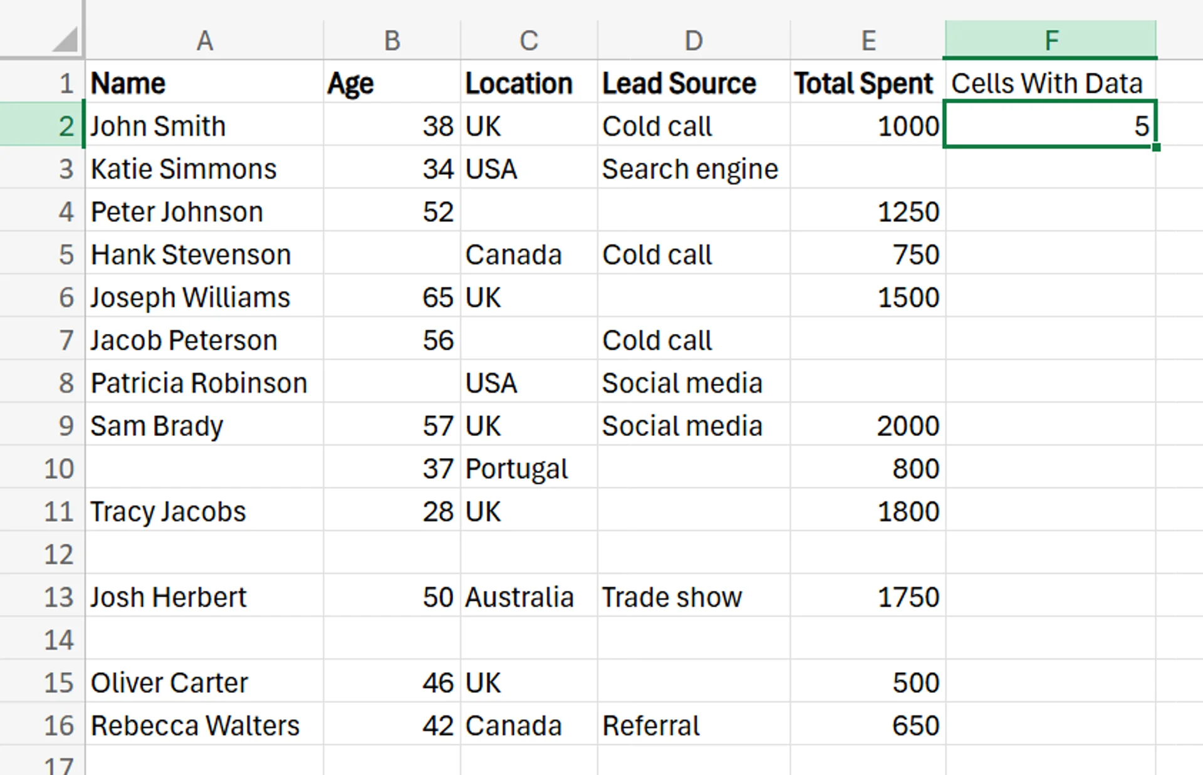Select the 'Katie Simmons' cell
The height and width of the screenshot is (775, 1203).
point(204,168)
